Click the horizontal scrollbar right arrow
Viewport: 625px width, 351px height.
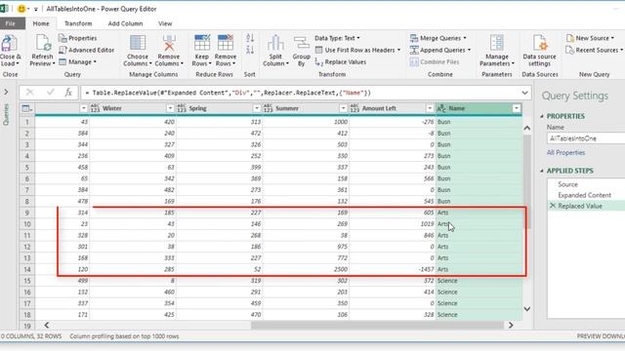[x=511, y=325]
